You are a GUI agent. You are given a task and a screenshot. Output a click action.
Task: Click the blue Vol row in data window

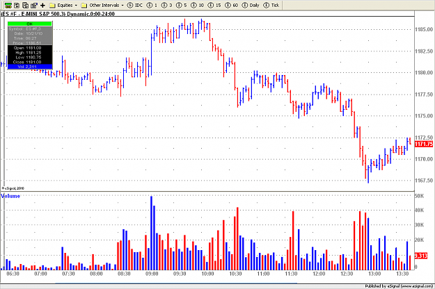pos(30,67)
